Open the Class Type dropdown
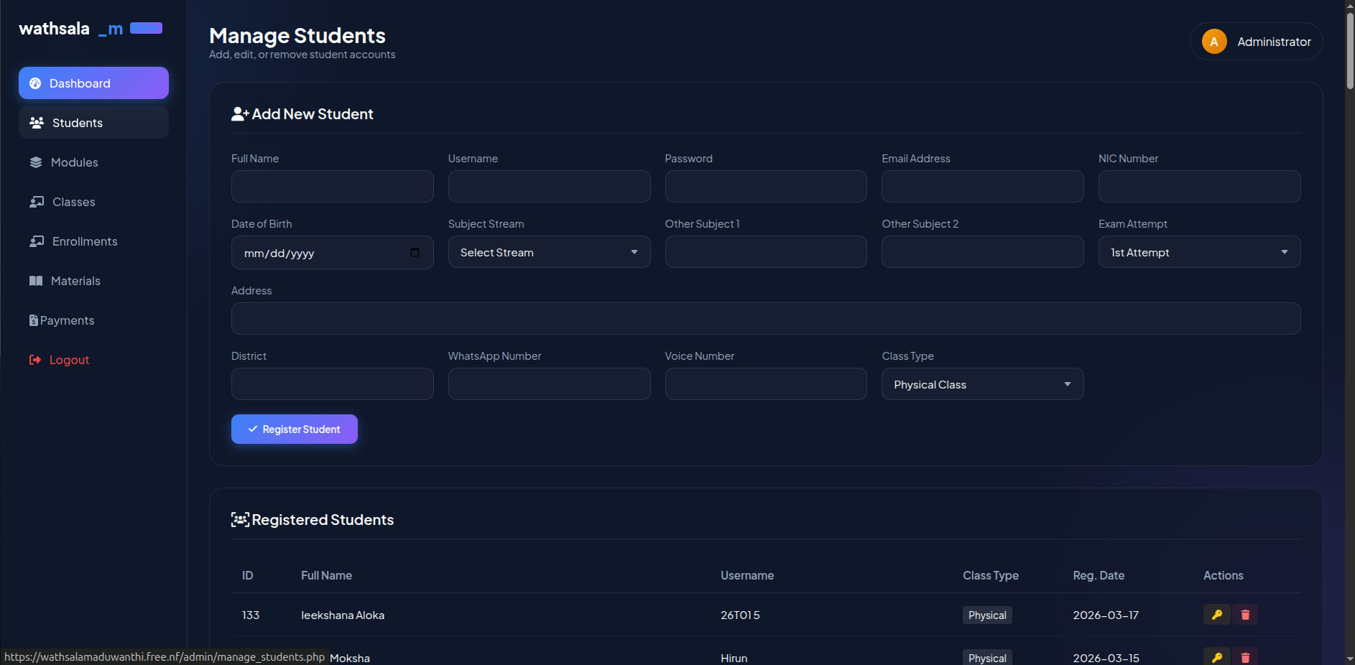Viewport: 1355px width, 665px height. pos(982,384)
